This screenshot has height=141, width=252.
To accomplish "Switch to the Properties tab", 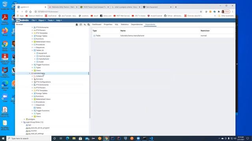I will coord(108,24).
